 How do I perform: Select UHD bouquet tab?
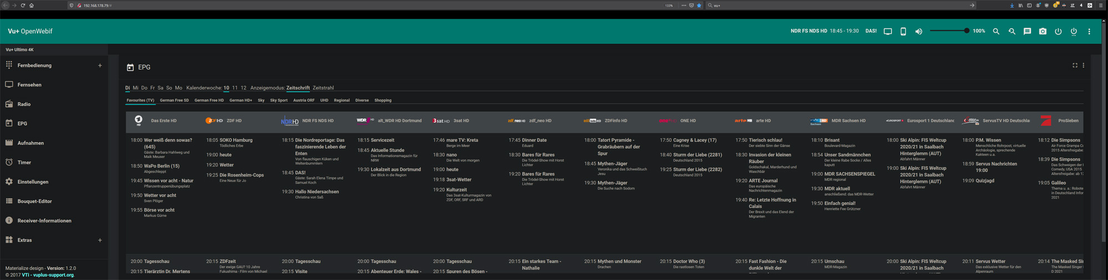point(324,100)
